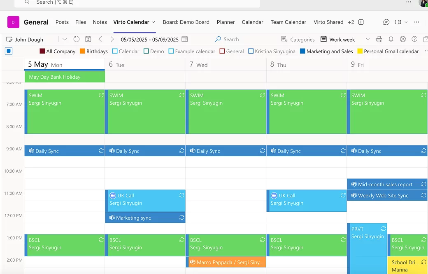Open the Notes tab
The image size is (428, 274).
click(100, 22)
